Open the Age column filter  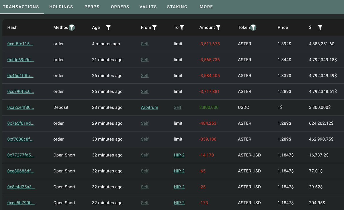click(x=108, y=28)
